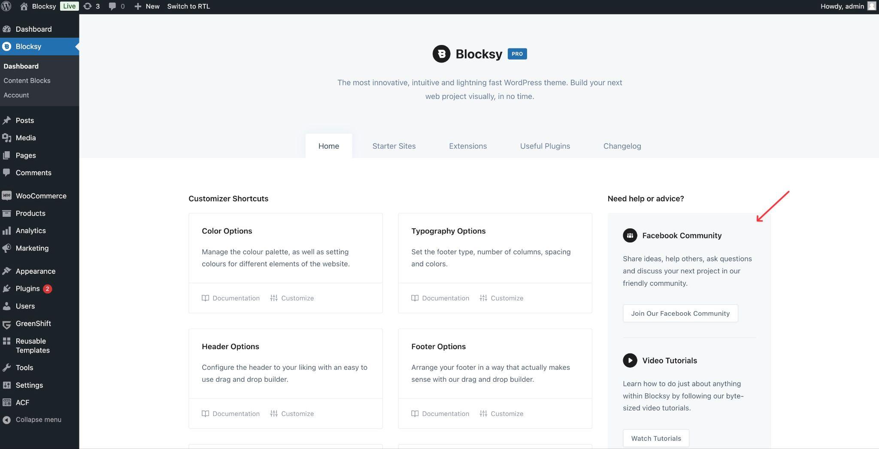Screen dimensions: 879x449
Task: Click the Video Tutorials play icon
Action: (x=630, y=360)
